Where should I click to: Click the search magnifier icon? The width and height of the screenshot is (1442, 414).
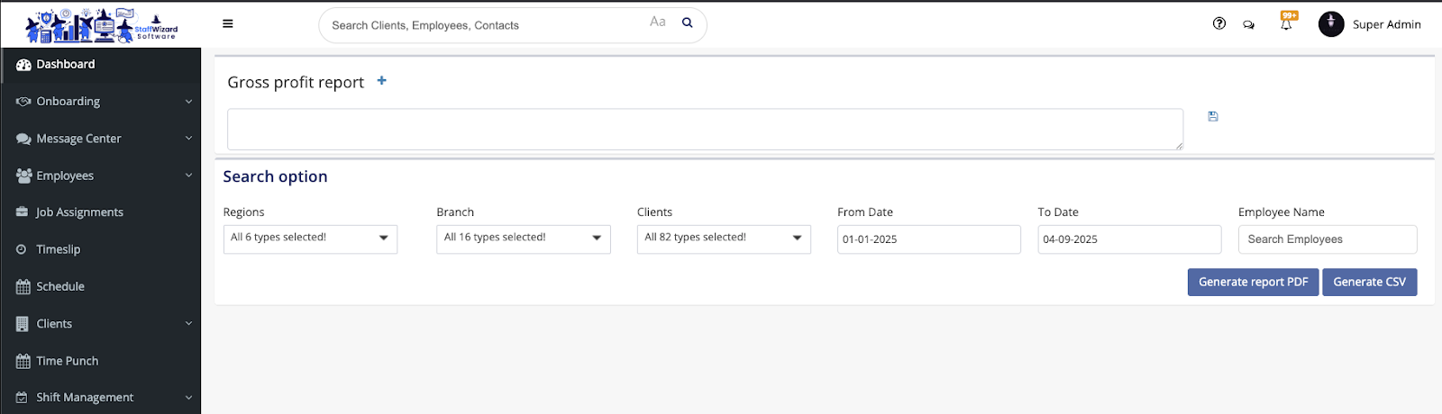[688, 23]
